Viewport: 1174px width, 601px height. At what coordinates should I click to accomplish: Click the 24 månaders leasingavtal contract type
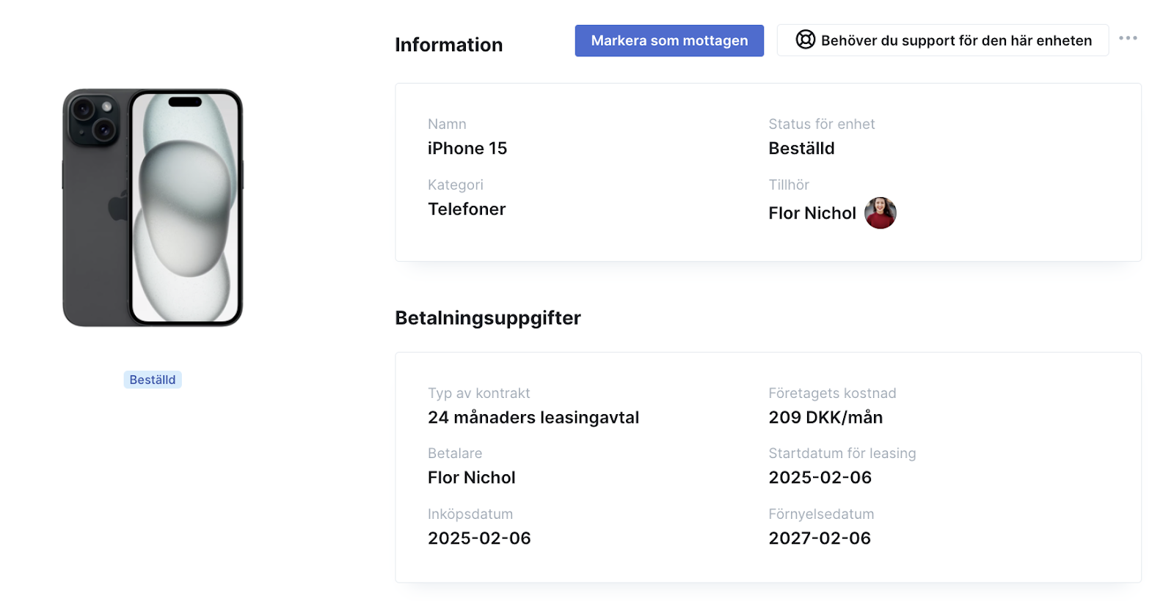(533, 418)
